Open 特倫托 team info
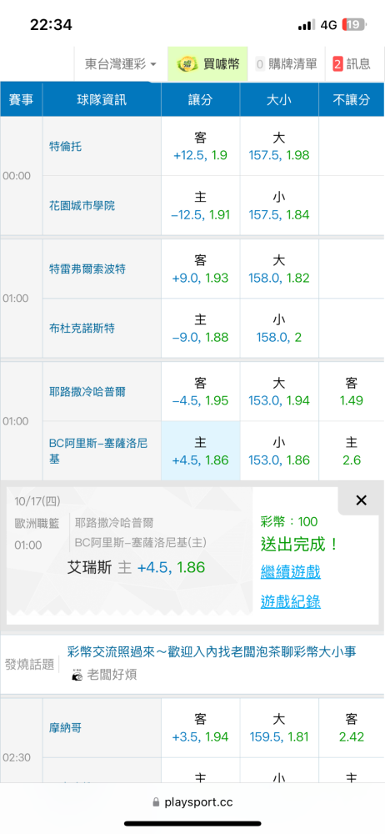This screenshot has height=834, width=385. (65, 147)
